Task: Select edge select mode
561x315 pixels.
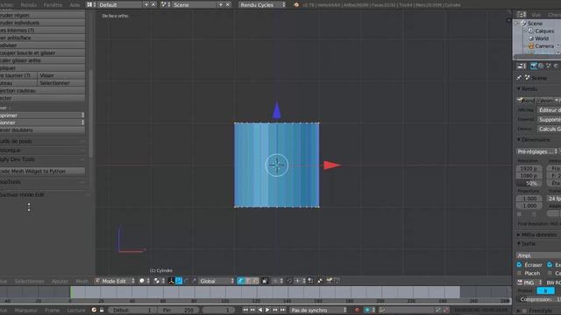Action: pos(248,281)
